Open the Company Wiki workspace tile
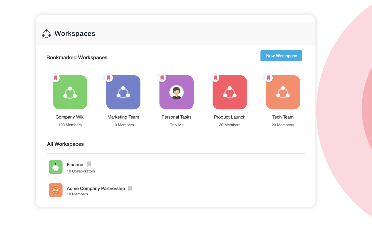Screen dimensions: 372x232 pos(70,92)
